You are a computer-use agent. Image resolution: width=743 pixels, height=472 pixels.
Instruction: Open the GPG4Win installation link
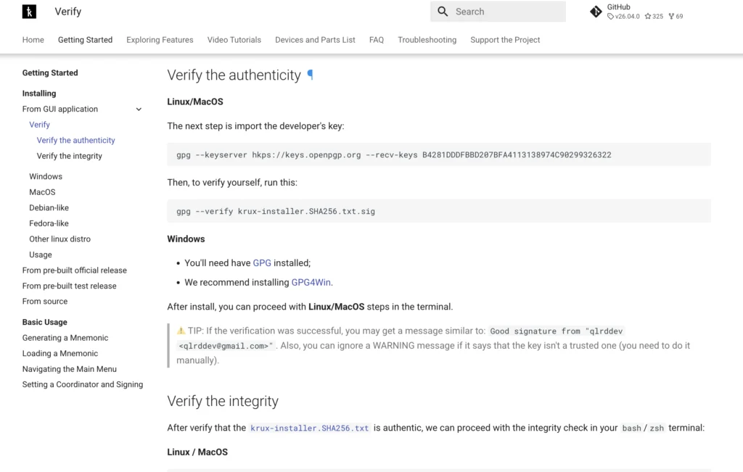tap(311, 282)
